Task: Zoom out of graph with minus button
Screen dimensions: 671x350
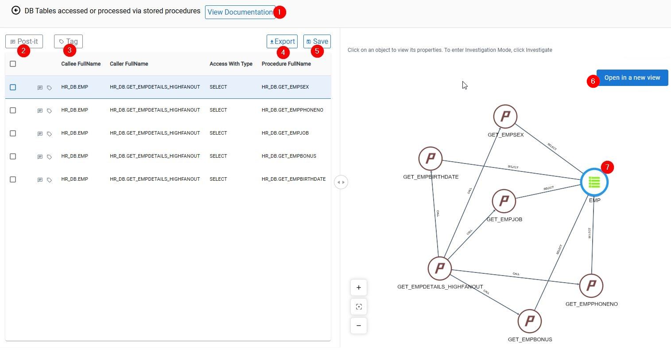Action: [x=359, y=326]
